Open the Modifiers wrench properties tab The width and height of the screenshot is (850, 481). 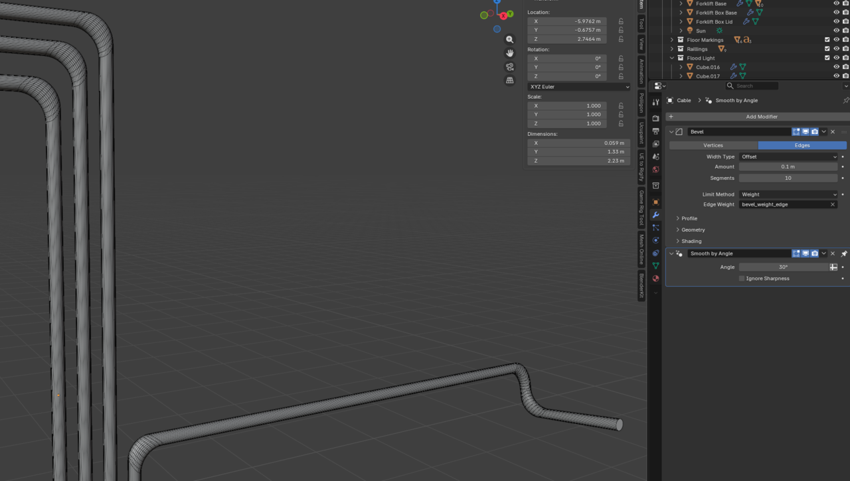pos(655,215)
